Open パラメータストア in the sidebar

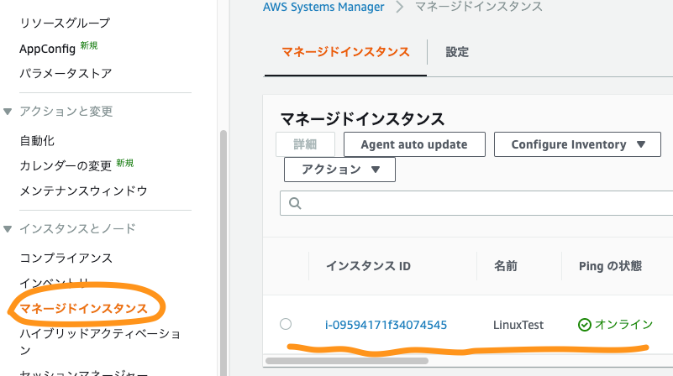tap(66, 73)
